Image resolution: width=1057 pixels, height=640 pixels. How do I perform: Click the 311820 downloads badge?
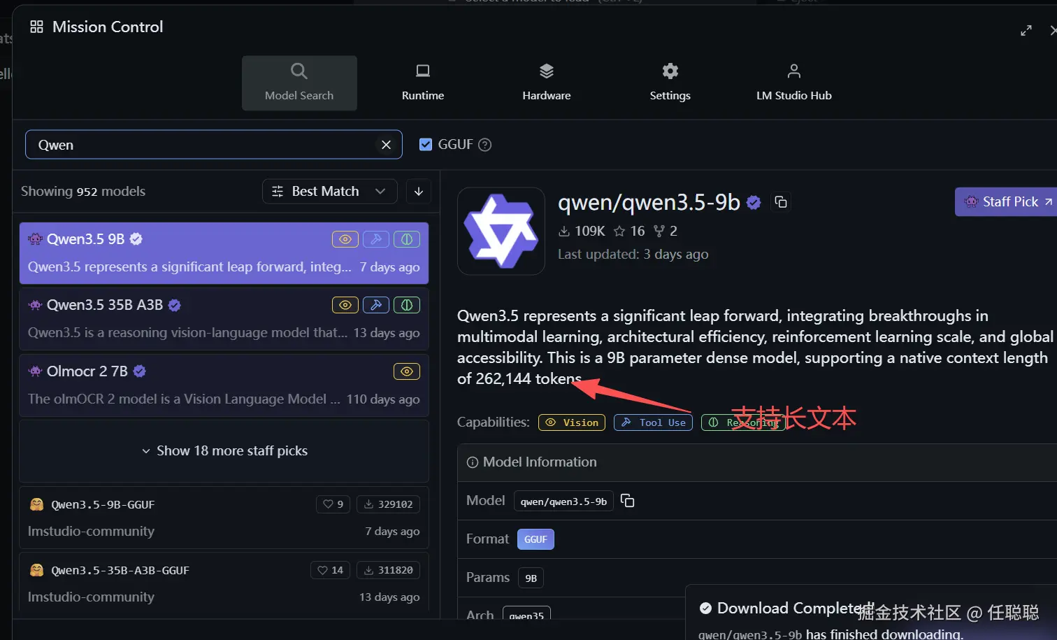tap(388, 570)
